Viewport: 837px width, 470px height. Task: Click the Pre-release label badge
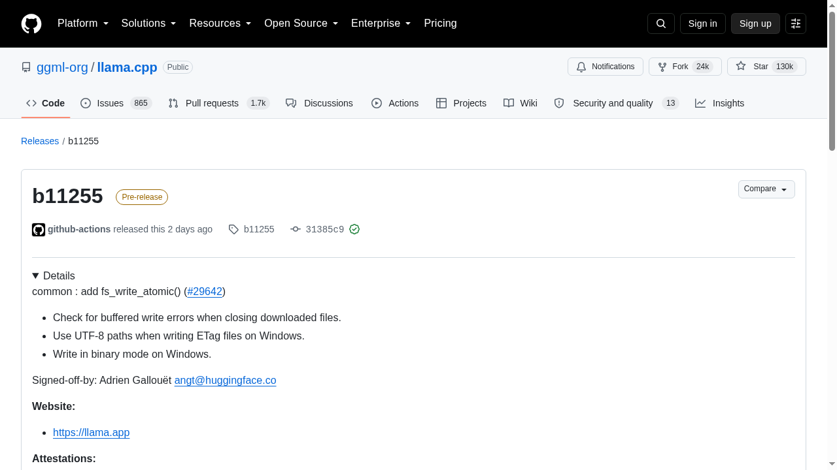point(142,197)
